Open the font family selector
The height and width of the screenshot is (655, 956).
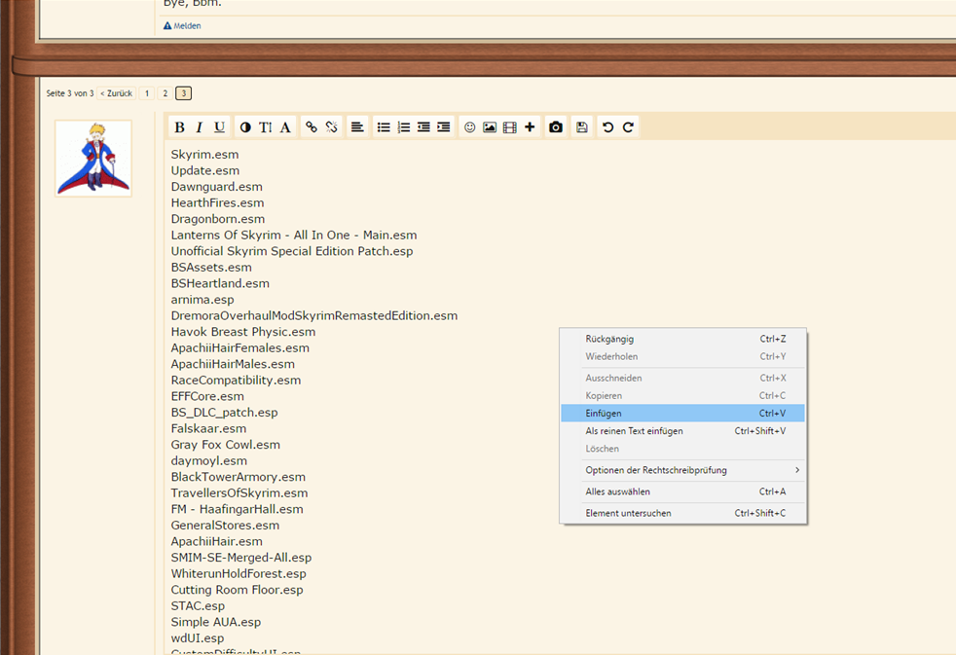[285, 127]
